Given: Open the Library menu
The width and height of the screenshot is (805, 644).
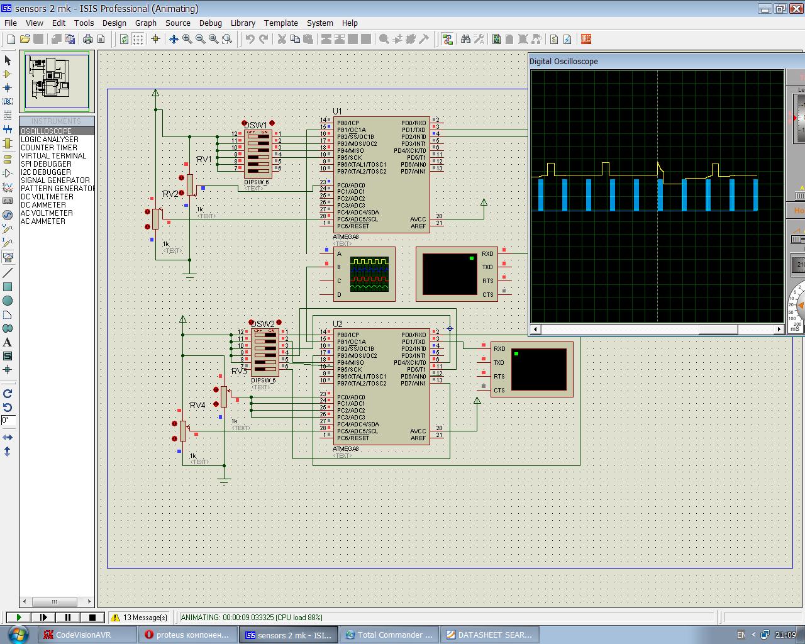Looking at the screenshot, I should coord(243,23).
